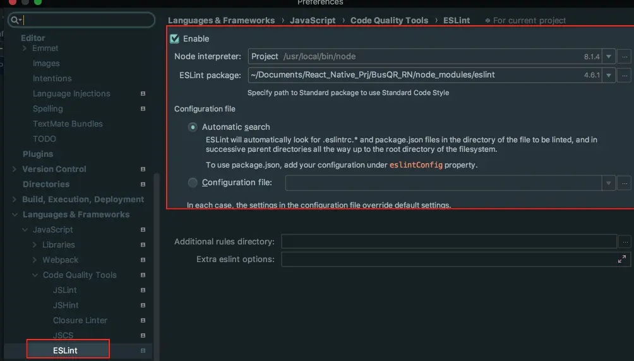The height and width of the screenshot is (361, 634).
Task: Open the Editor settings category
Action: click(33, 38)
